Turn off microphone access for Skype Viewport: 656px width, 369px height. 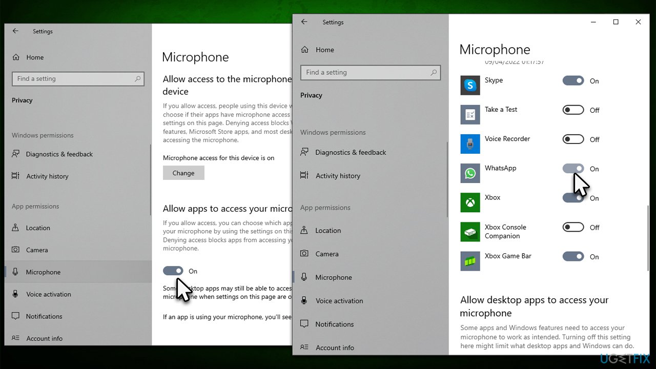point(573,80)
